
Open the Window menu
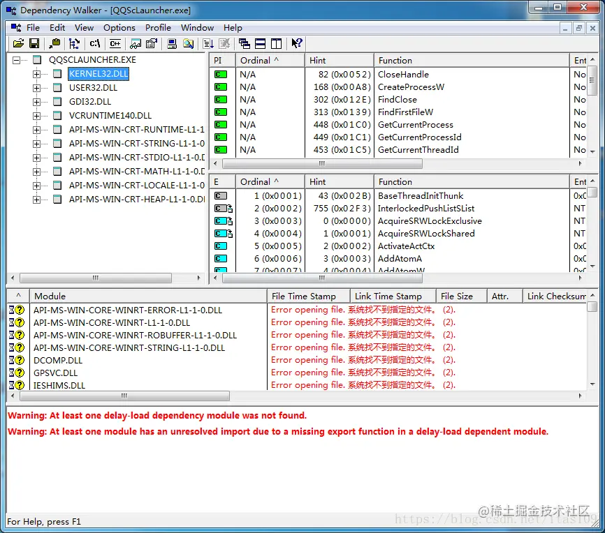click(x=197, y=28)
